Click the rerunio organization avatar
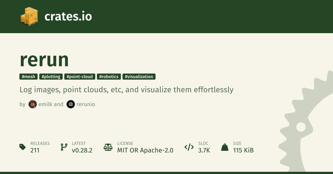Viewport: 333px width, 174px height. [x=71, y=104]
